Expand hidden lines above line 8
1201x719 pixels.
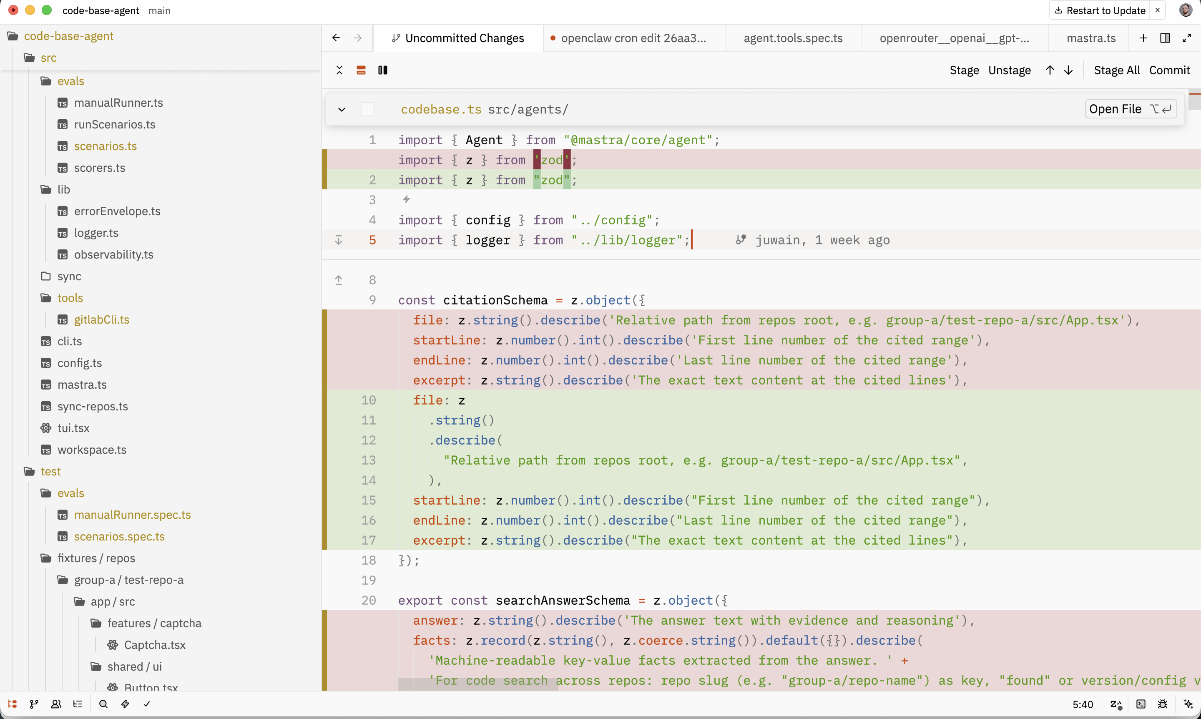(x=339, y=280)
